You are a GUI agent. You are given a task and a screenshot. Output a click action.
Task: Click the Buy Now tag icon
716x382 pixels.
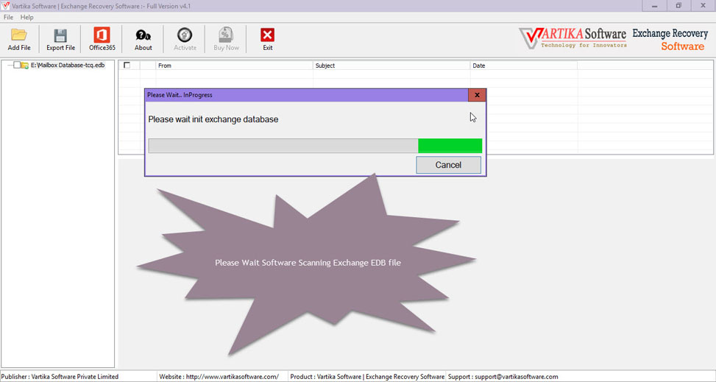pyautogui.click(x=226, y=35)
